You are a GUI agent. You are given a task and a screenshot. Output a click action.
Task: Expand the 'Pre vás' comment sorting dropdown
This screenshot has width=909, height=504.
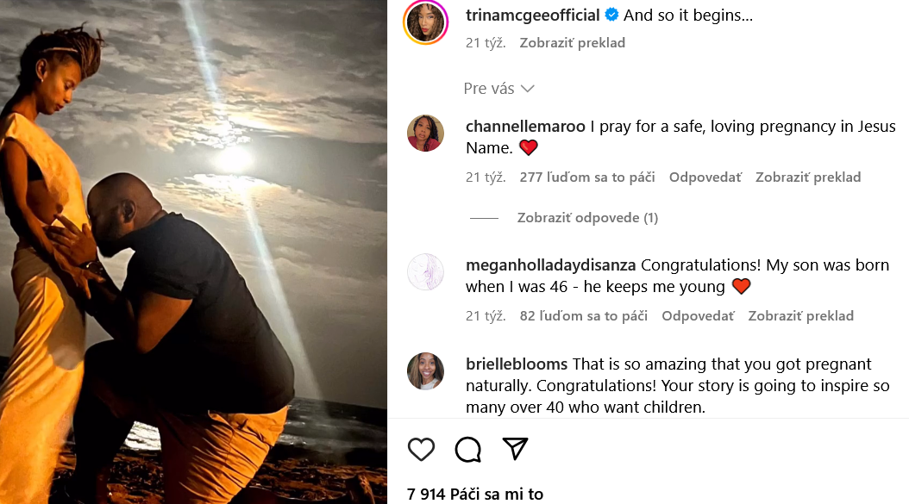coord(499,89)
